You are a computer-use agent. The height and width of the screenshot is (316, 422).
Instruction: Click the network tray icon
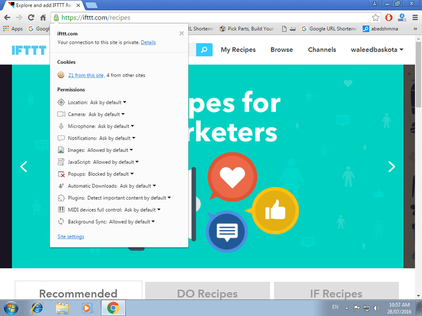(367, 308)
